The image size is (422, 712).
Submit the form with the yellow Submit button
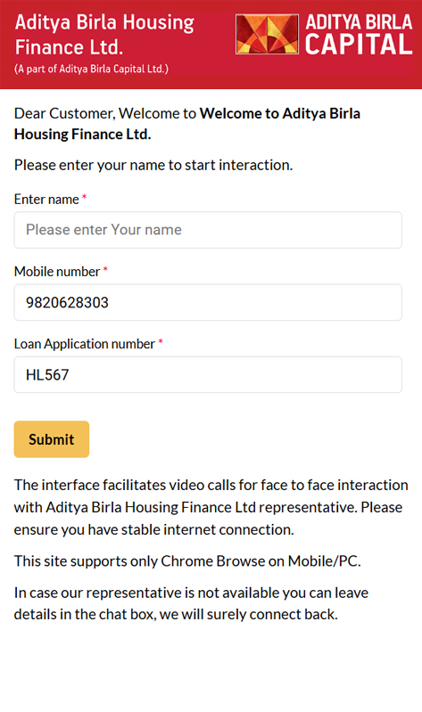click(52, 439)
